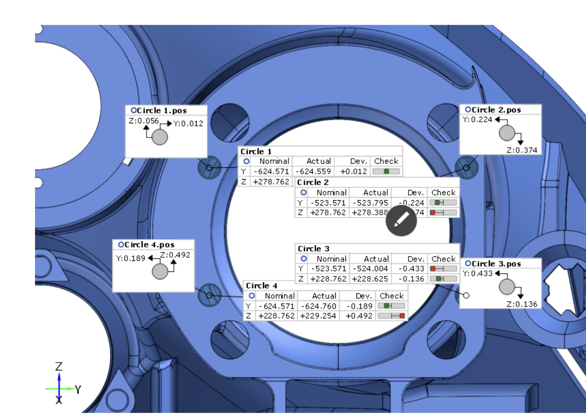This screenshot has height=420, width=586.
Task: Pick the Circle 3 white anchor point
Action: click(x=466, y=295)
